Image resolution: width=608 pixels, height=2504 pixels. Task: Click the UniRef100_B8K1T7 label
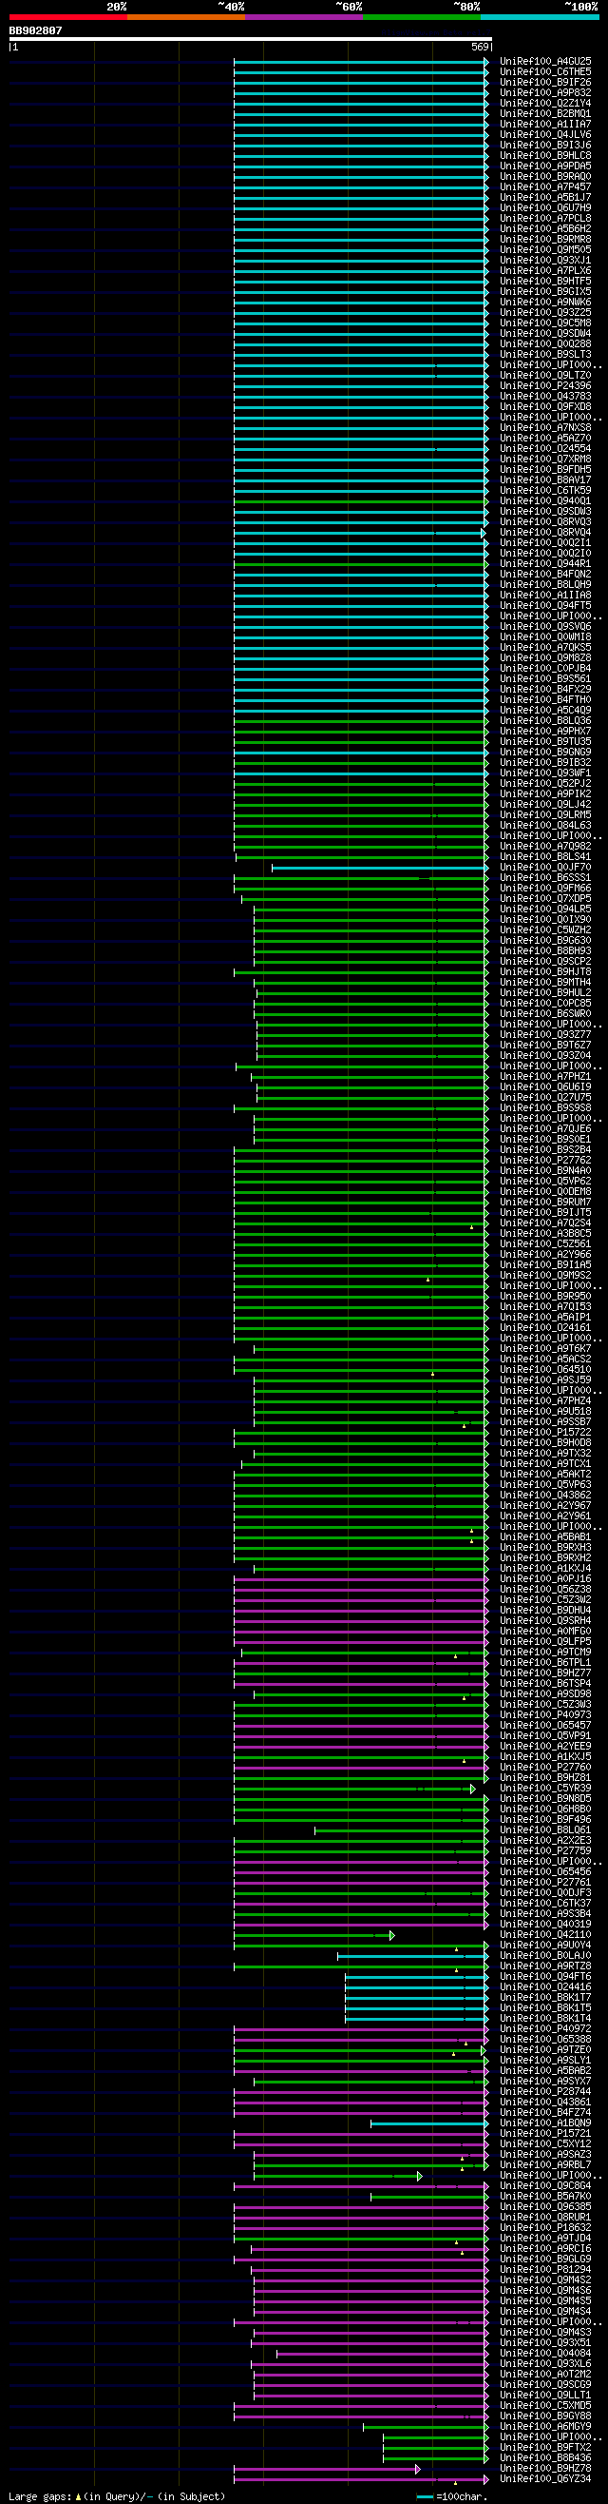point(545,1997)
